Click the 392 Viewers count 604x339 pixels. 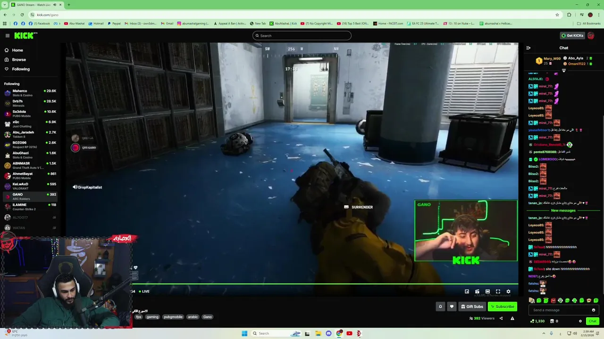(x=482, y=318)
